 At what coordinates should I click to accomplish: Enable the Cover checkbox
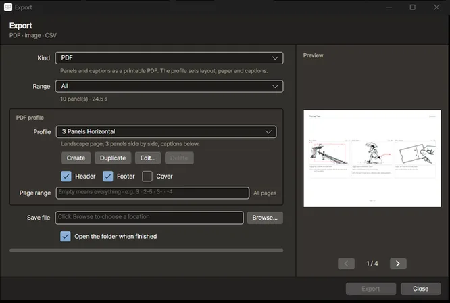click(147, 177)
